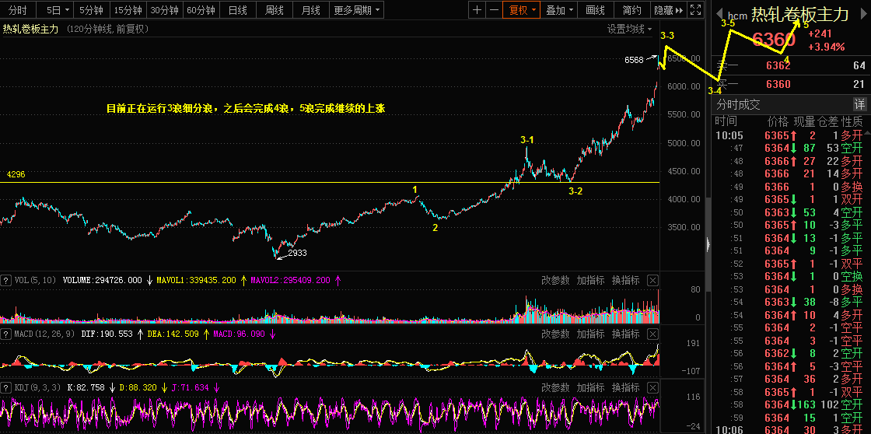Switch to 15分钟 period
871x434 pixels.
128,9
